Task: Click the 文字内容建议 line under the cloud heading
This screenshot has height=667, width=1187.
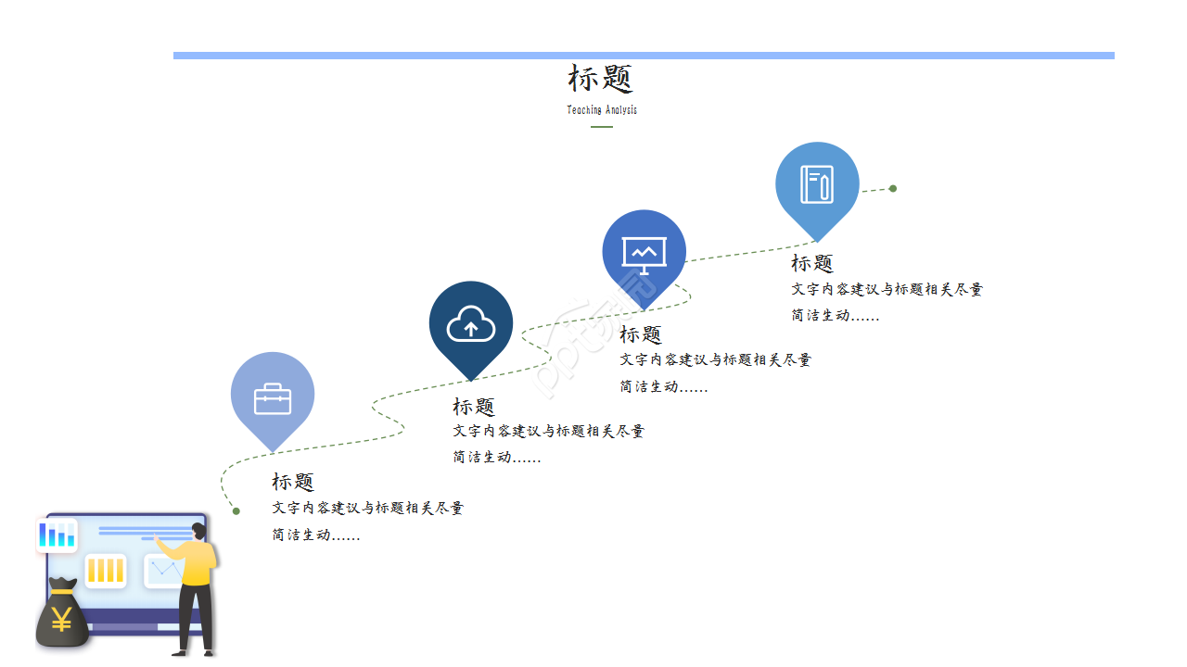Action: click(548, 432)
